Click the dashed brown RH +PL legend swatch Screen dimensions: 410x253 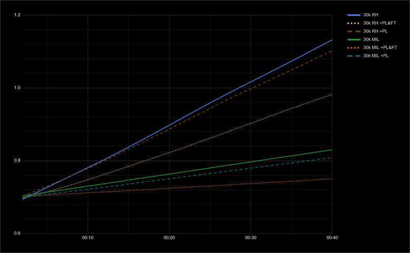[353, 31]
